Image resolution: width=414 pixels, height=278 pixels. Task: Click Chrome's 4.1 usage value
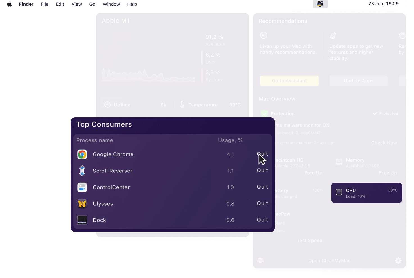(230, 154)
